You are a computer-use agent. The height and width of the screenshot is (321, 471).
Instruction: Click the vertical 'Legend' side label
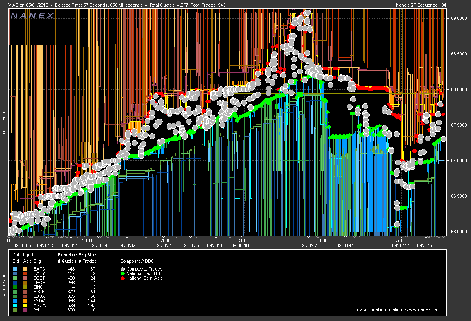[4, 283]
